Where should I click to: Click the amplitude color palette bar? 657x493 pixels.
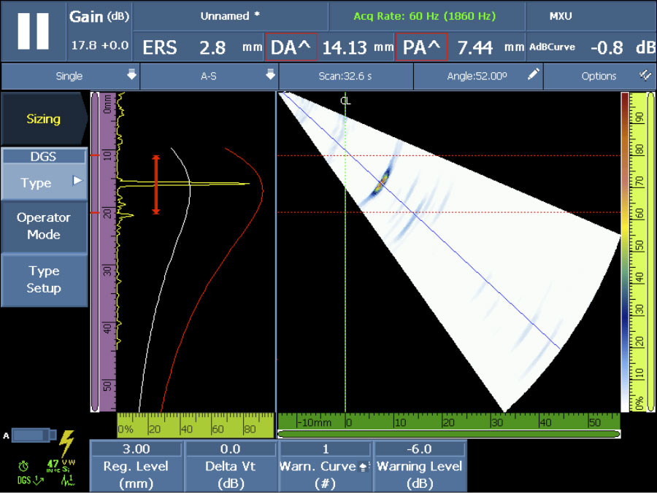point(625,252)
